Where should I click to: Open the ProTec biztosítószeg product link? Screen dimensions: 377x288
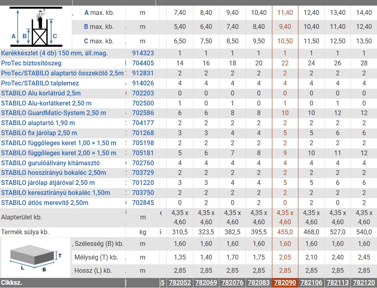tap(31, 63)
